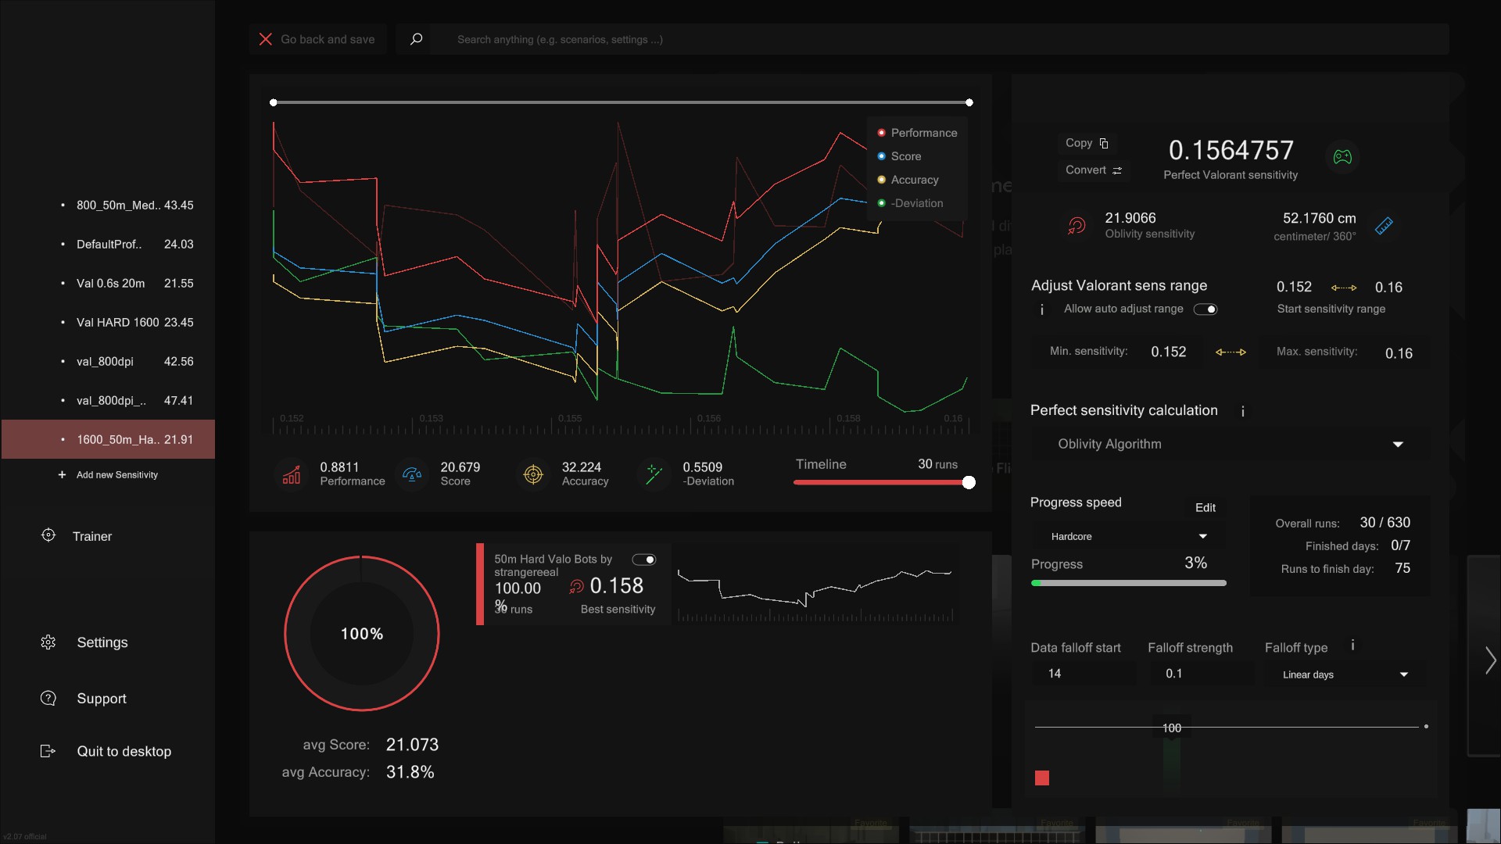Click the info icon beside Falloff type
Image resolution: width=1501 pixels, height=844 pixels.
tap(1352, 646)
